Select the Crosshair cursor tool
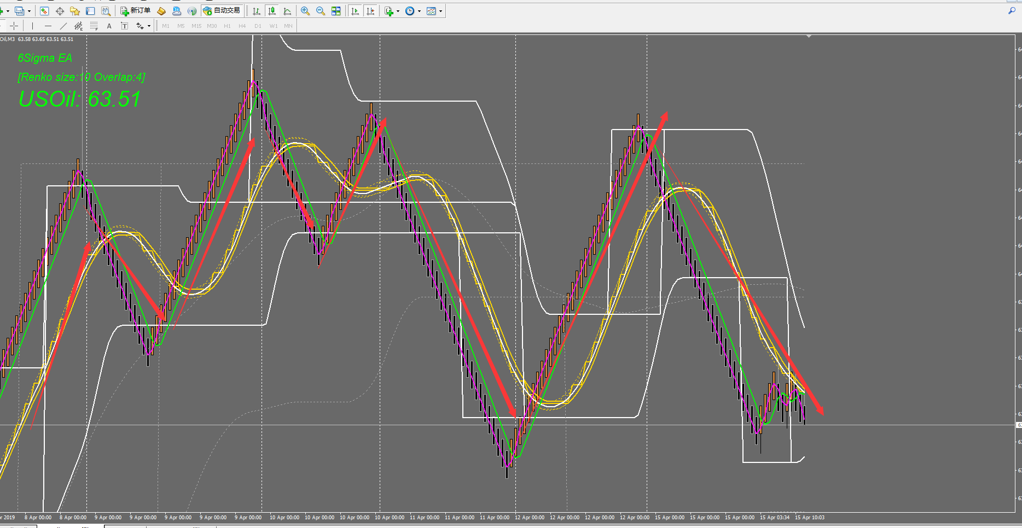 coord(14,26)
